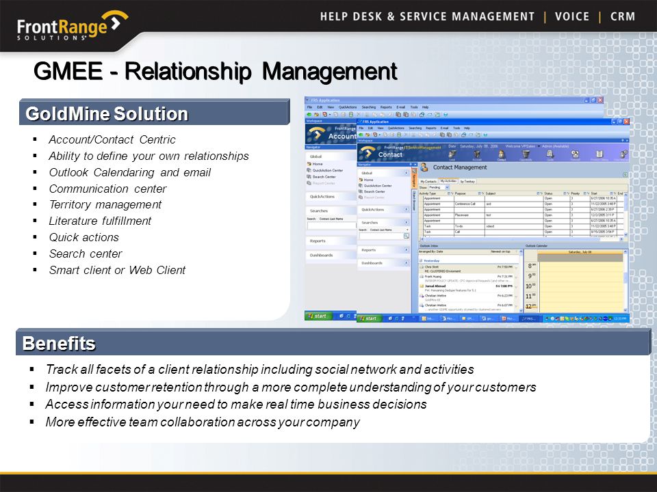The image size is (657, 492).
Task: Click the back window search input field
Action: point(331,225)
